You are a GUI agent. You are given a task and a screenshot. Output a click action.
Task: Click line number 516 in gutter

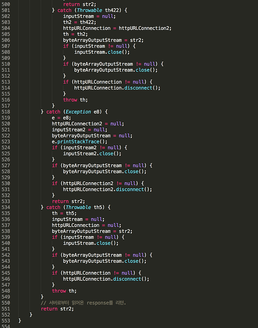[x=6, y=100]
